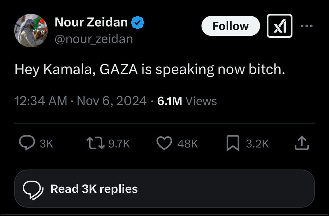Click the chat bubble icon beside Read 3K replies
This screenshot has height=216, width=329.
(x=33, y=189)
